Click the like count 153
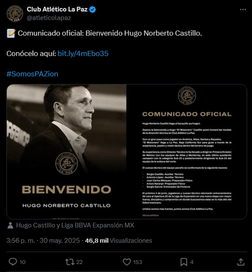The image size is (252, 272). tap(137, 262)
